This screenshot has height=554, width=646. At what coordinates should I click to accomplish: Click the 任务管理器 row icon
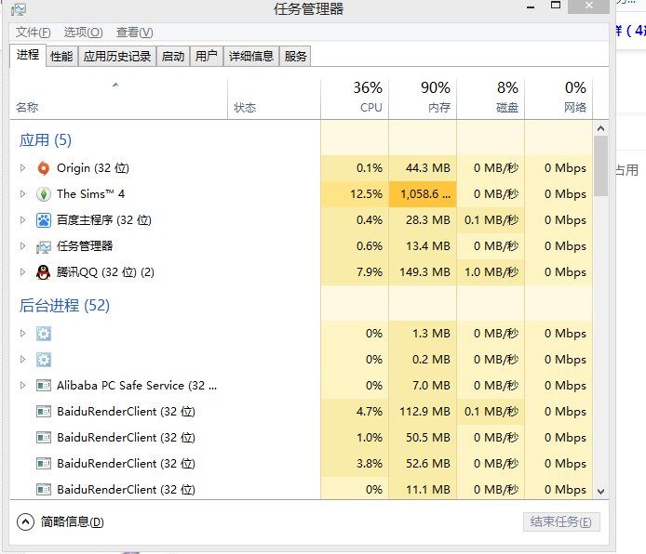tap(44, 246)
